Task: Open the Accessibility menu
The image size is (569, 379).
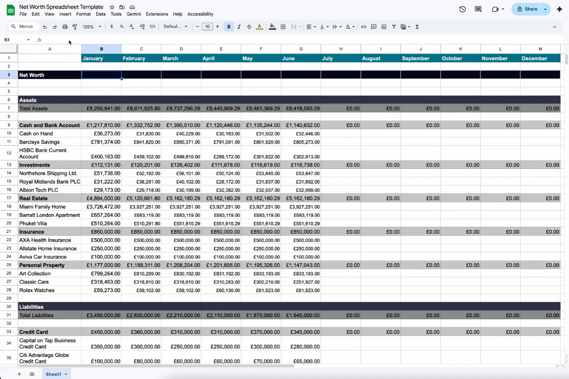Action: pos(200,14)
